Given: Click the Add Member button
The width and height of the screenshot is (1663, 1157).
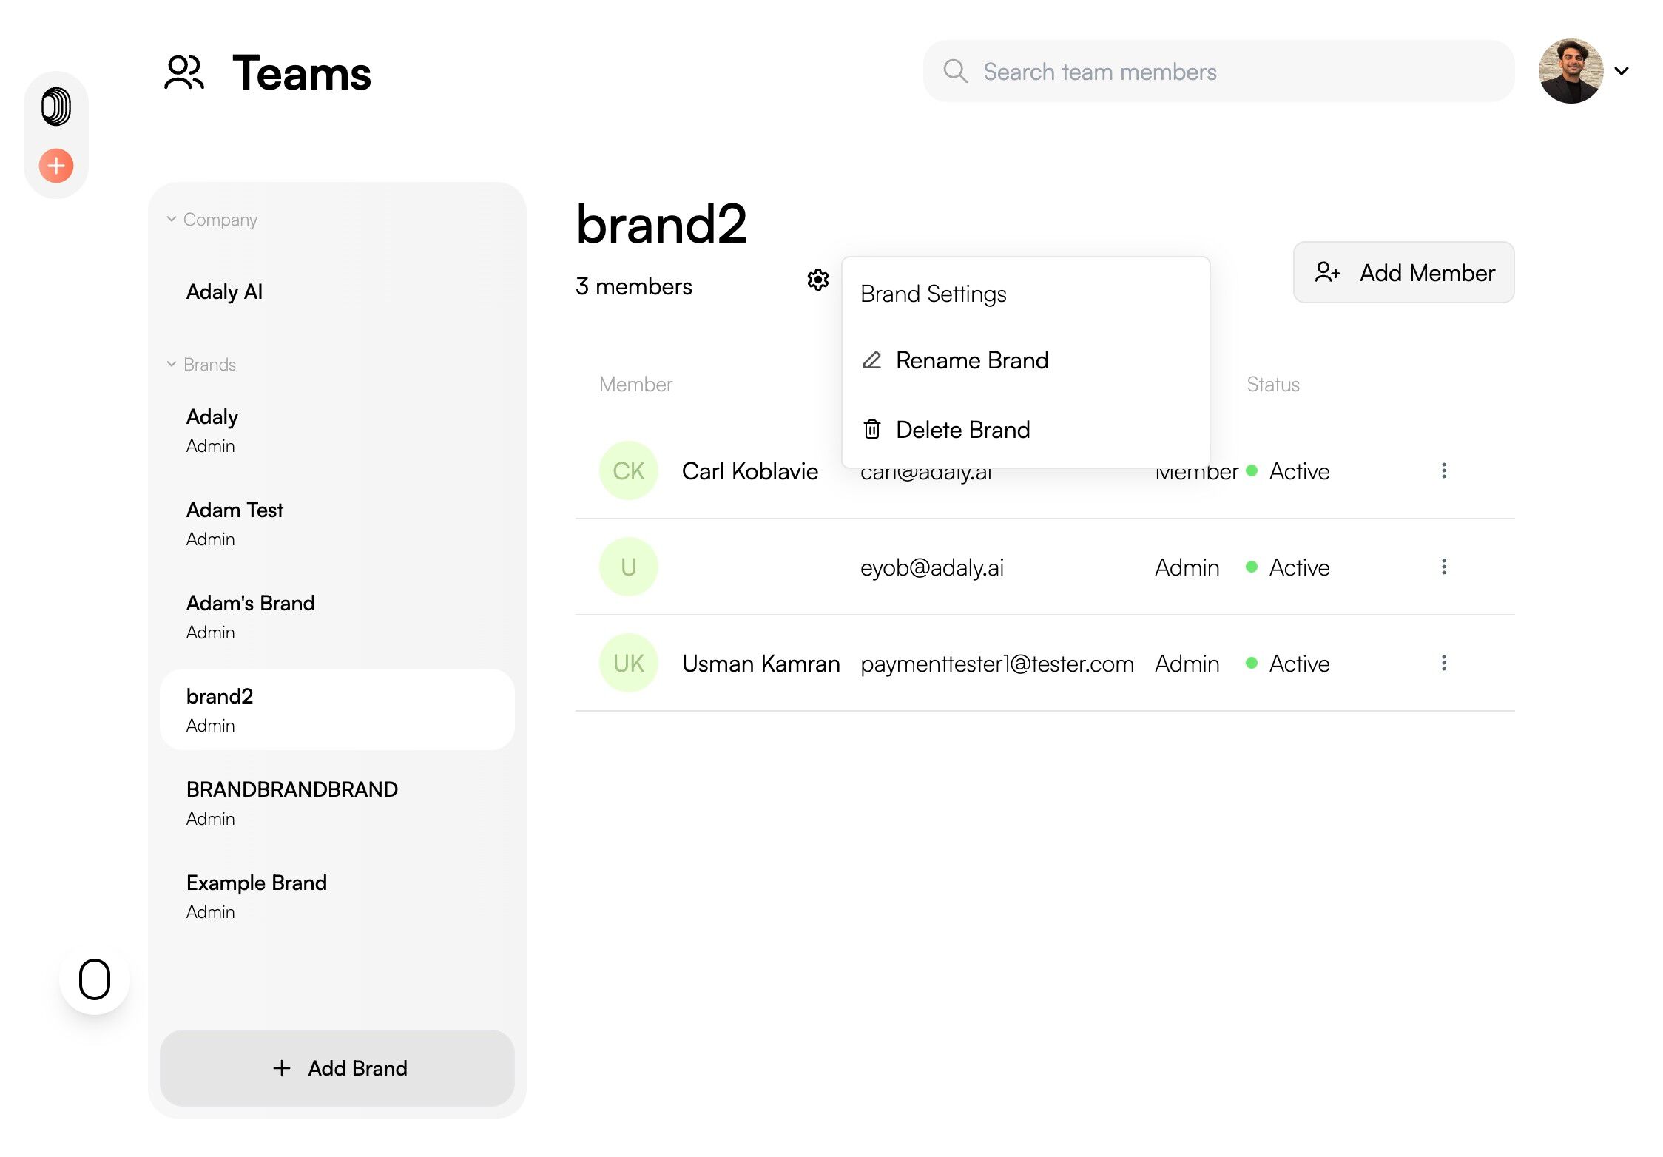Looking at the screenshot, I should click(x=1403, y=272).
